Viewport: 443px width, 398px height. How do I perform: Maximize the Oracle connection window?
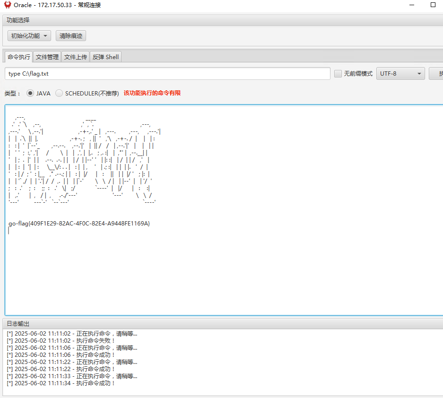(x=433, y=5)
